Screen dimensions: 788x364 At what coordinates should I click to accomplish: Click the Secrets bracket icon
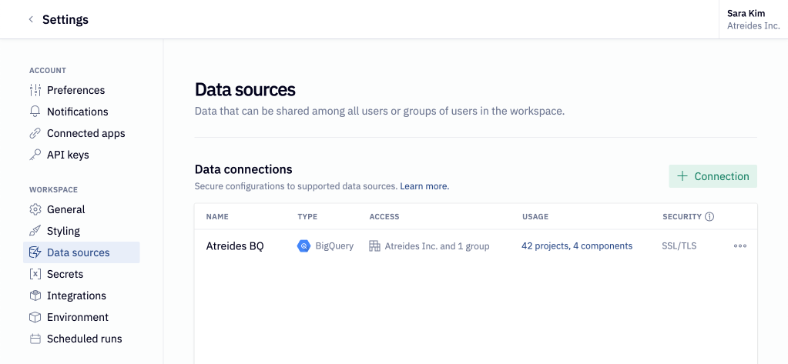tap(35, 274)
